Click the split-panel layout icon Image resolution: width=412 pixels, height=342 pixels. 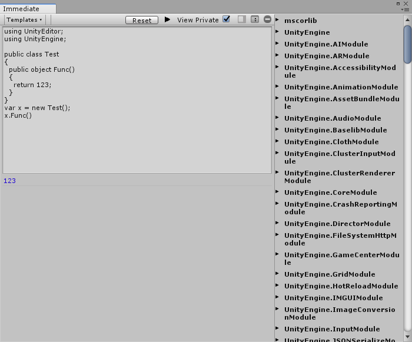[242, 19]
